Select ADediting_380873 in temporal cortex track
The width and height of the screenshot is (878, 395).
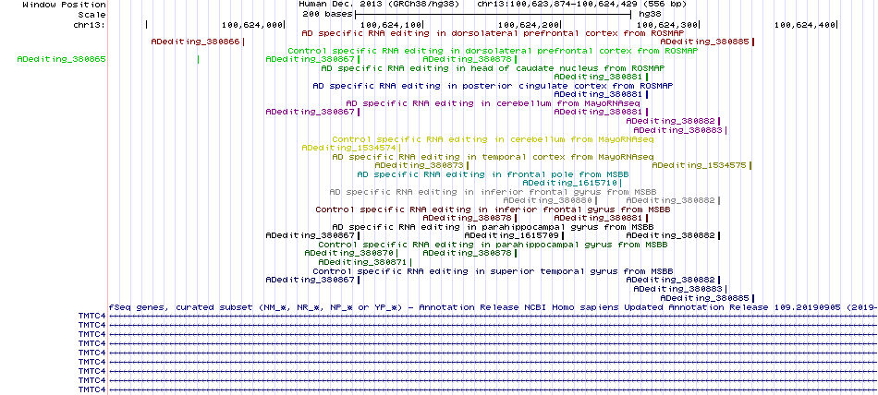[x=419, y=165]
